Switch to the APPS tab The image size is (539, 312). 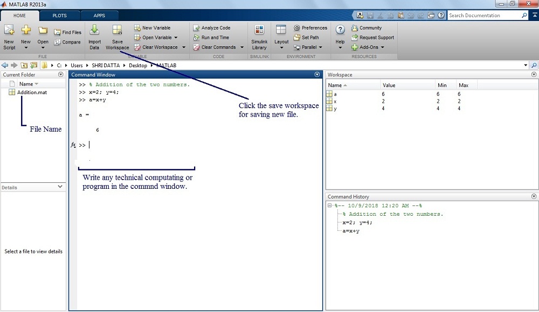pos(99,16)
